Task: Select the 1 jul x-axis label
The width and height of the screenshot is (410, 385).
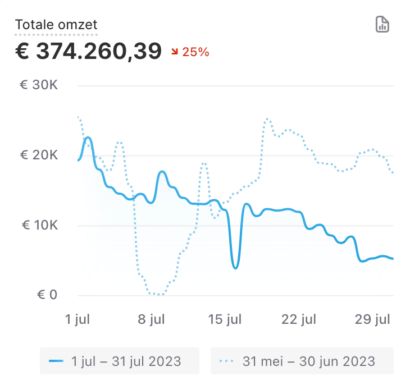Action: point(77,319)
